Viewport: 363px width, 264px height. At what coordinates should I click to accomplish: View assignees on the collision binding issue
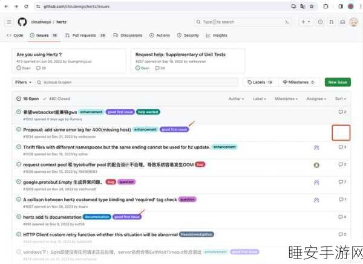tap(316, 200)
